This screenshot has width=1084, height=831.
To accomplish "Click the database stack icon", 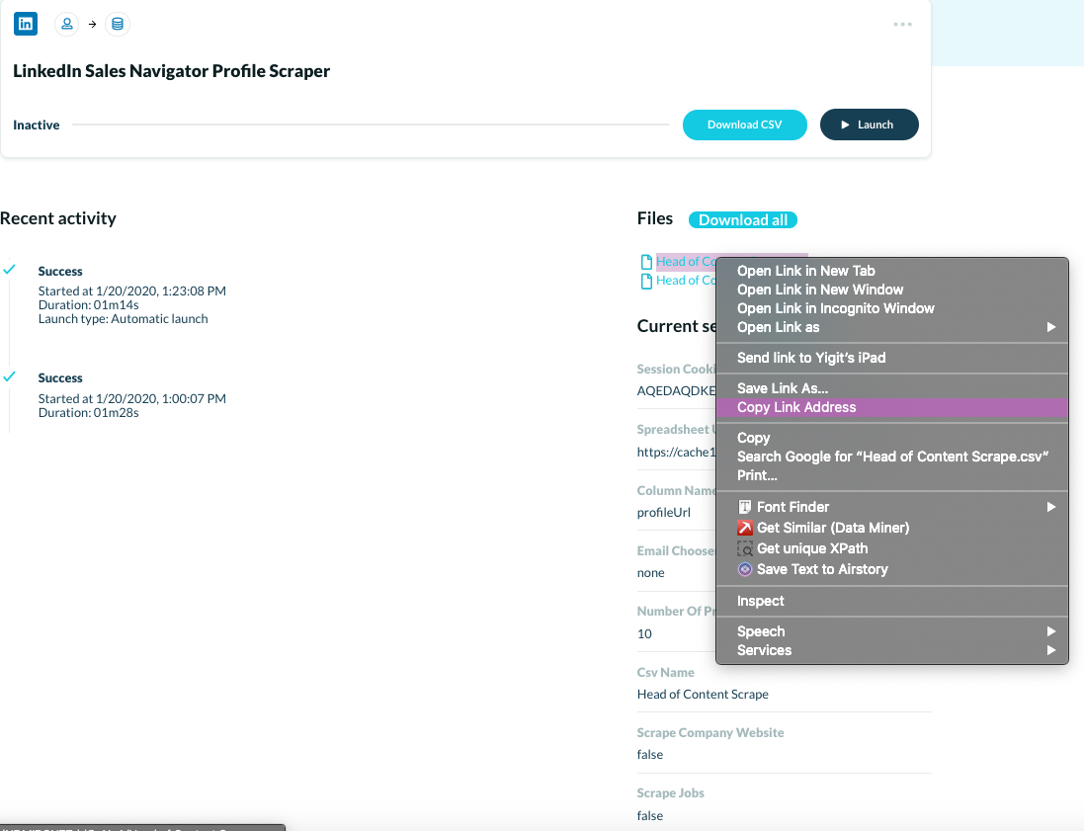I will [118, 24].
